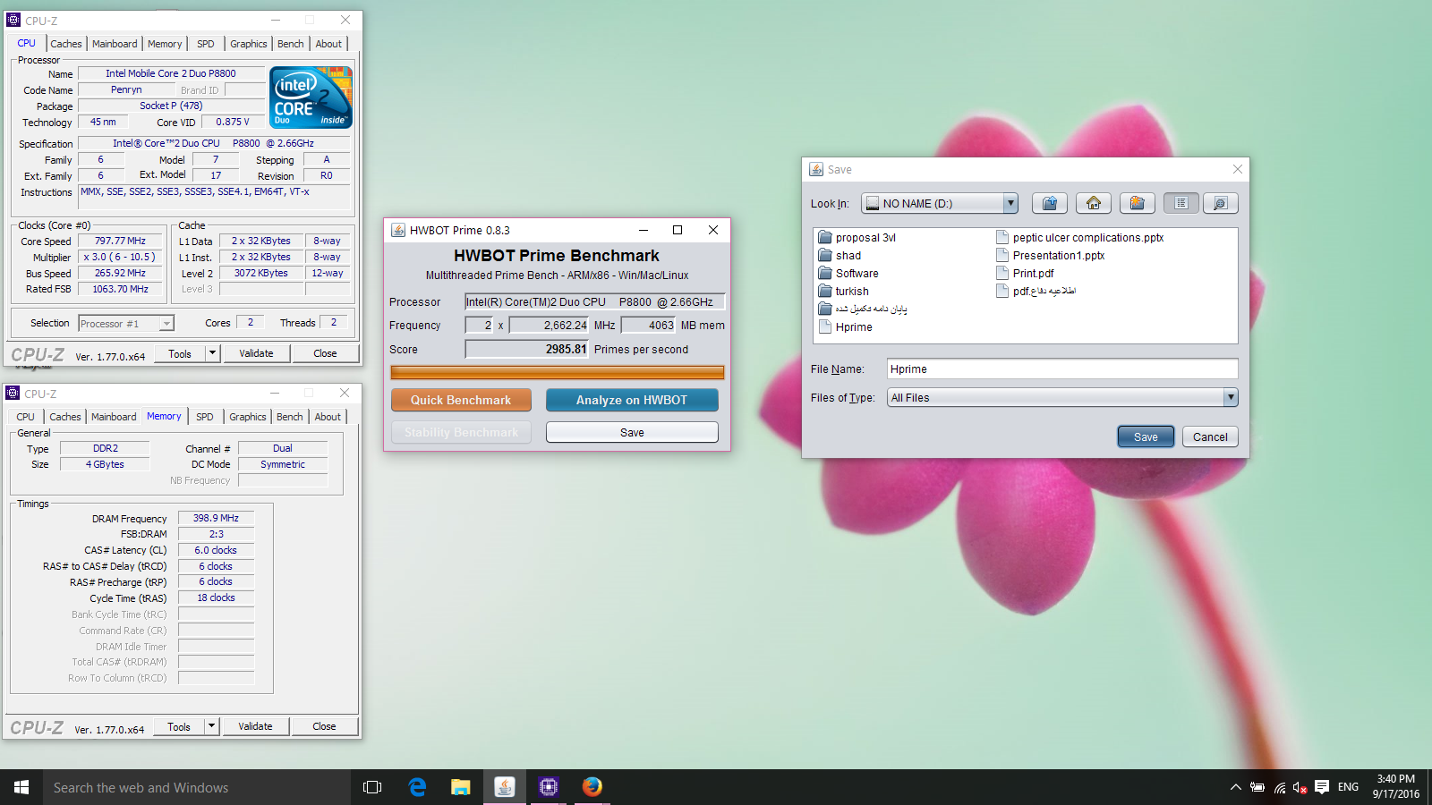Switch Save dialog to List view
Image resolution: width=1432 pixels, height=805 pixels.
tap(1181, 203)
